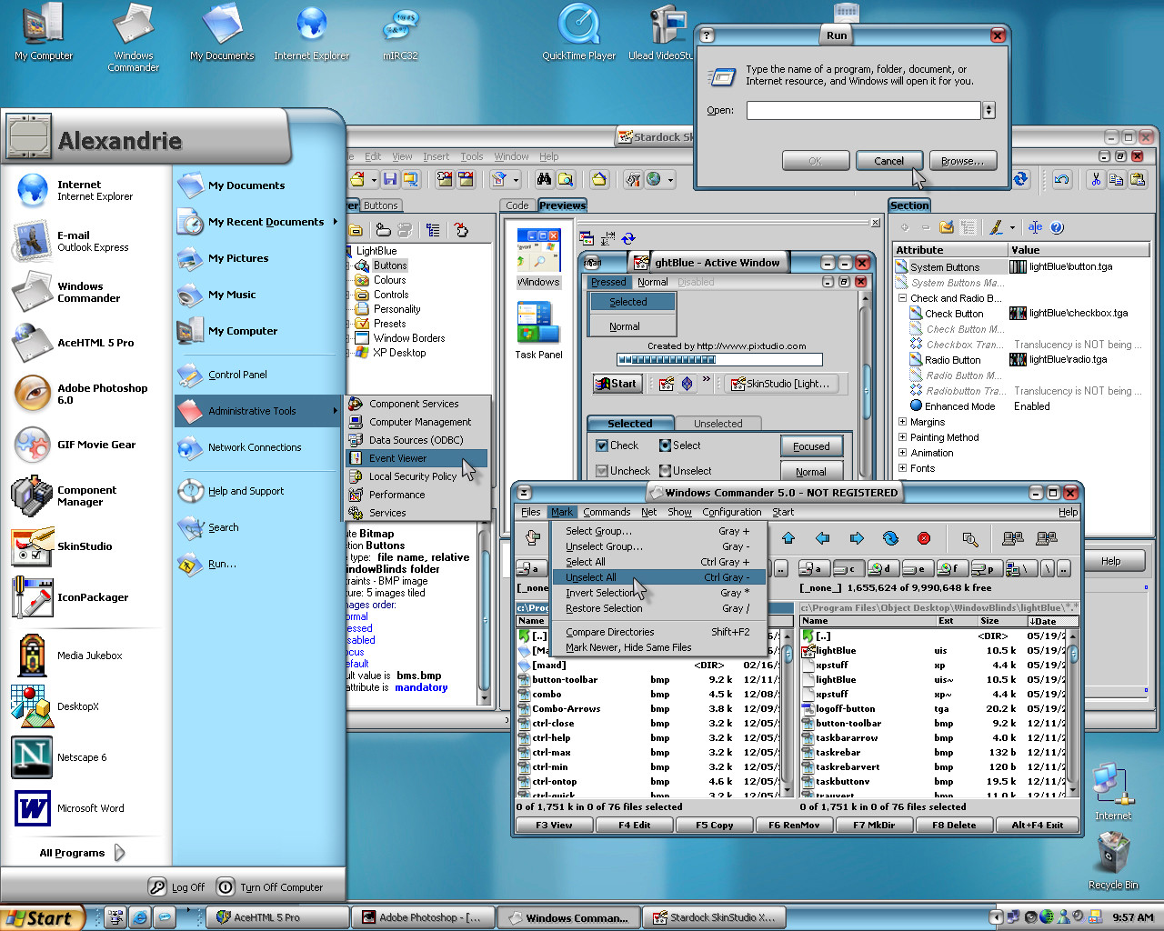This screenshot has width=1164, height=931.
Task: Launch GIF Movie Gear from Start menu
Action: (x=77, y=445)
